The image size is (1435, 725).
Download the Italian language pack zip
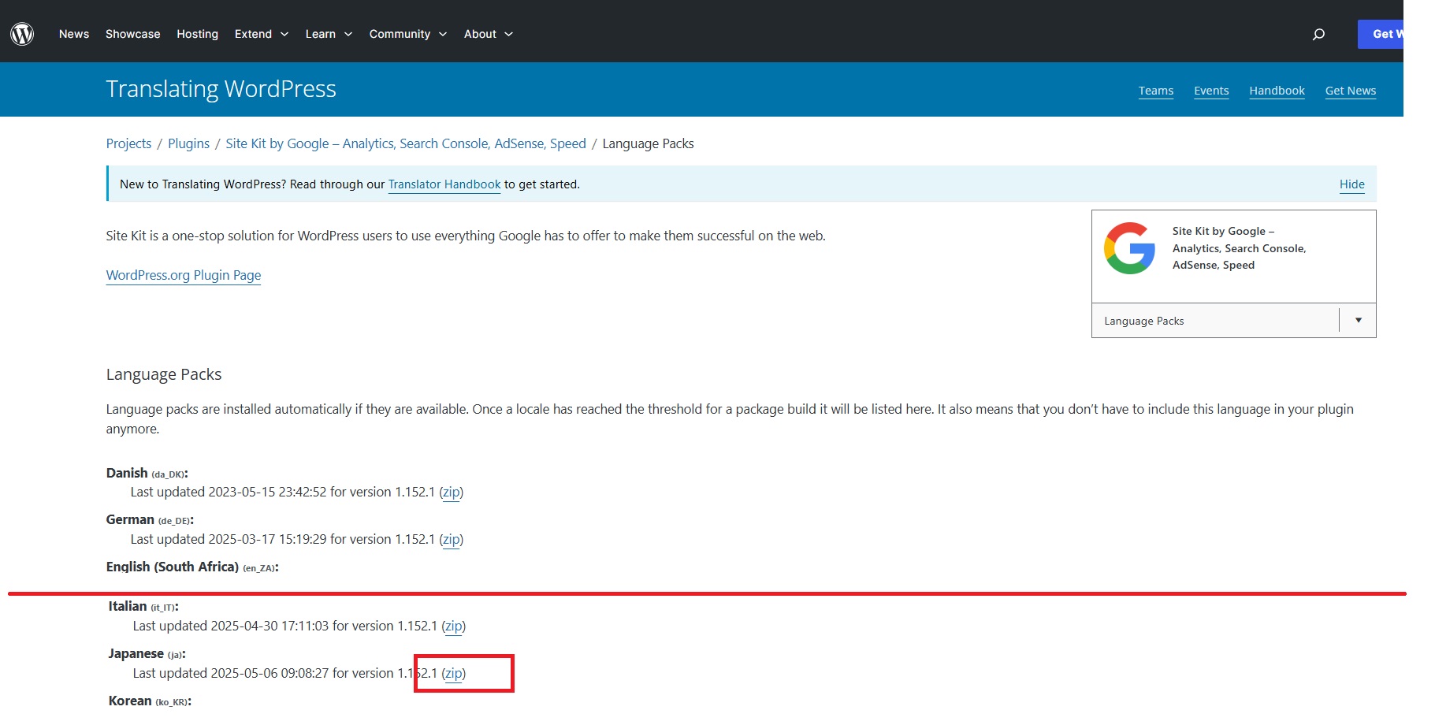454,626
